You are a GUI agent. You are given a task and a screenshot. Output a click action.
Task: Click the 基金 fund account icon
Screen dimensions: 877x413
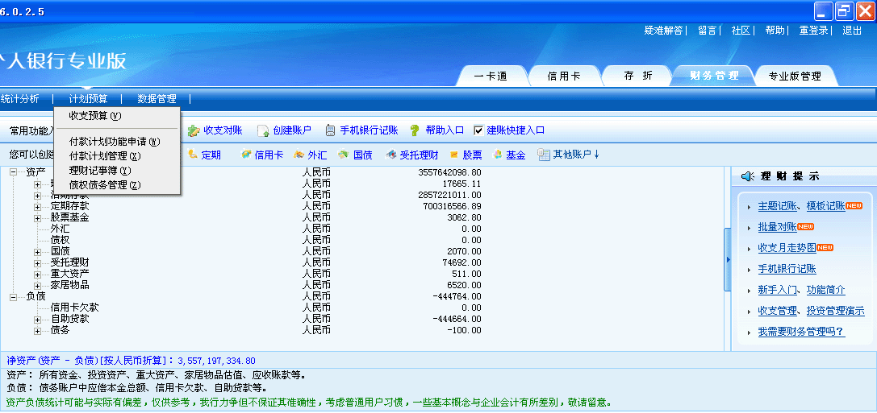pos(497,155)
